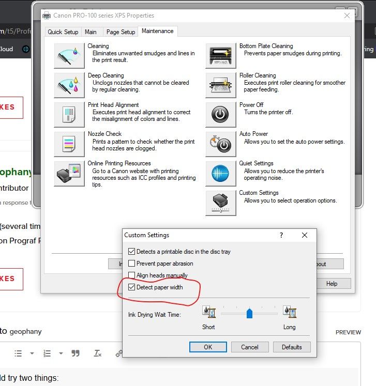
Task: Click the question mark help icon in Custom Settings
Action: [x=281, y=235]
